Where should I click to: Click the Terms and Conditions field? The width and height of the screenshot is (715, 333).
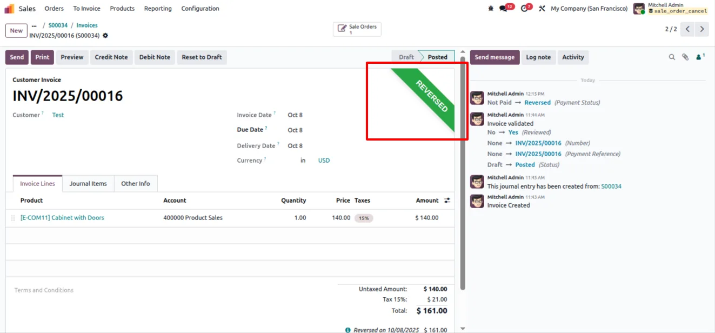[x=44, y=290]
